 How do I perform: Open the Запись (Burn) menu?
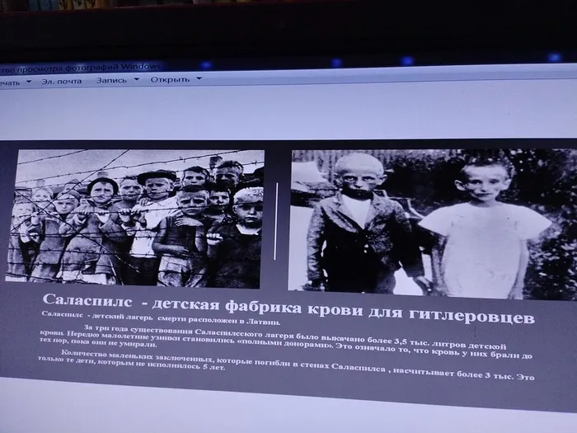point(111,80)
